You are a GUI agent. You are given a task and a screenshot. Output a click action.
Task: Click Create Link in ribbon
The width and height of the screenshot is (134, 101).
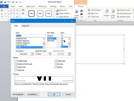click(x=93, y=17)
